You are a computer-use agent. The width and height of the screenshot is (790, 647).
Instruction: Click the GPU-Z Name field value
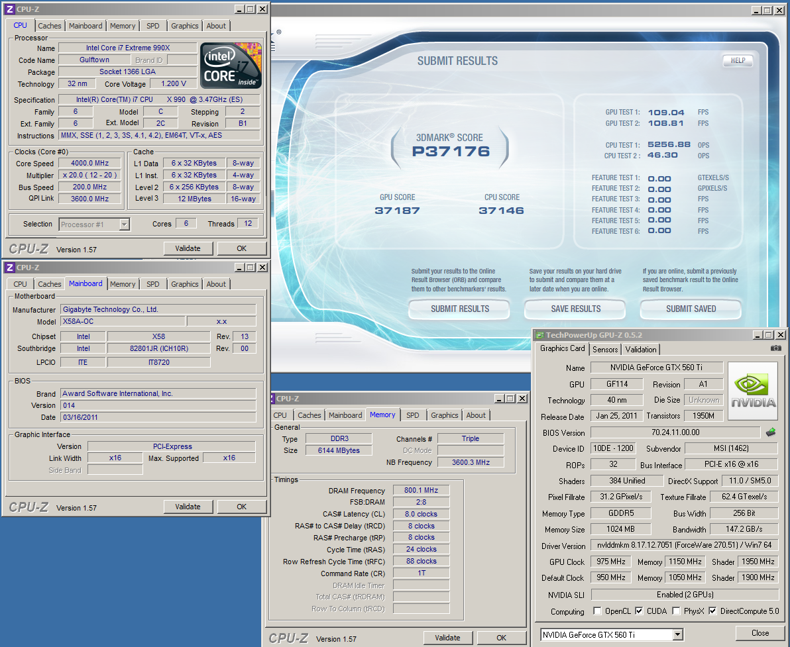(x=657, y=368)
